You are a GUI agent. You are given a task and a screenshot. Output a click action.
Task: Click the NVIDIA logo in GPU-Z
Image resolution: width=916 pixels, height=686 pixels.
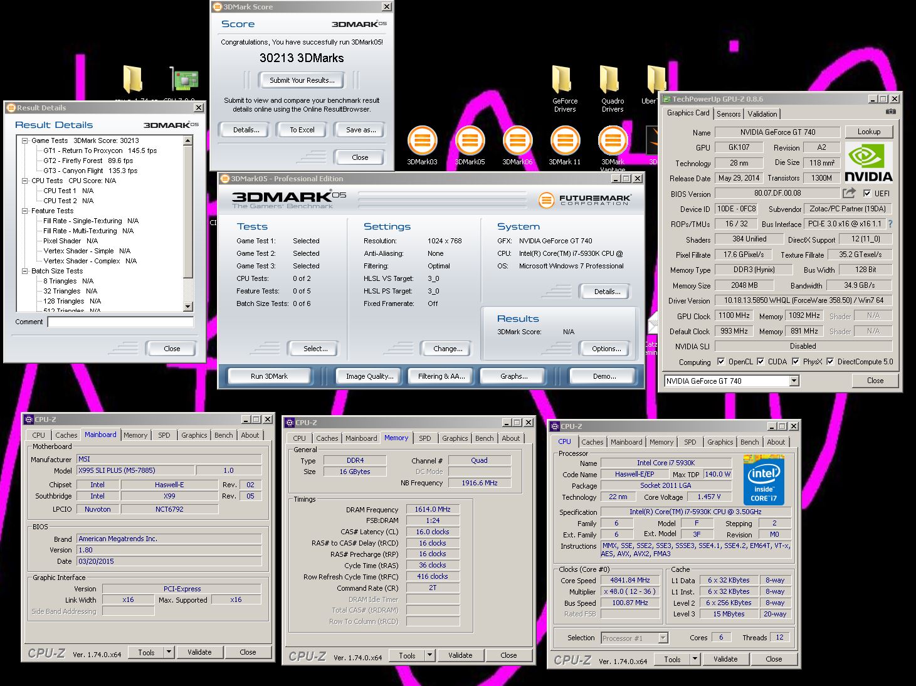(868, 162)
